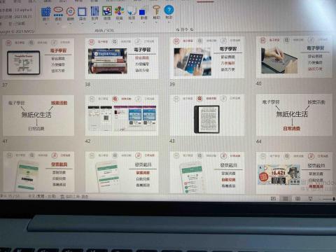Click slide number 39 label
The width and height of the screenshot is (336, 252).
172,84
